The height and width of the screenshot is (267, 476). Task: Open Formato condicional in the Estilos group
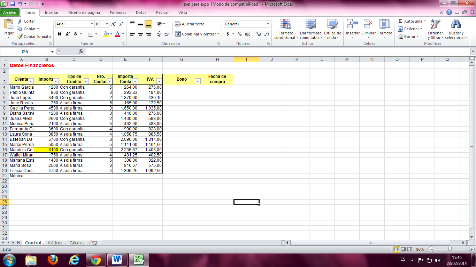(286, 30)
